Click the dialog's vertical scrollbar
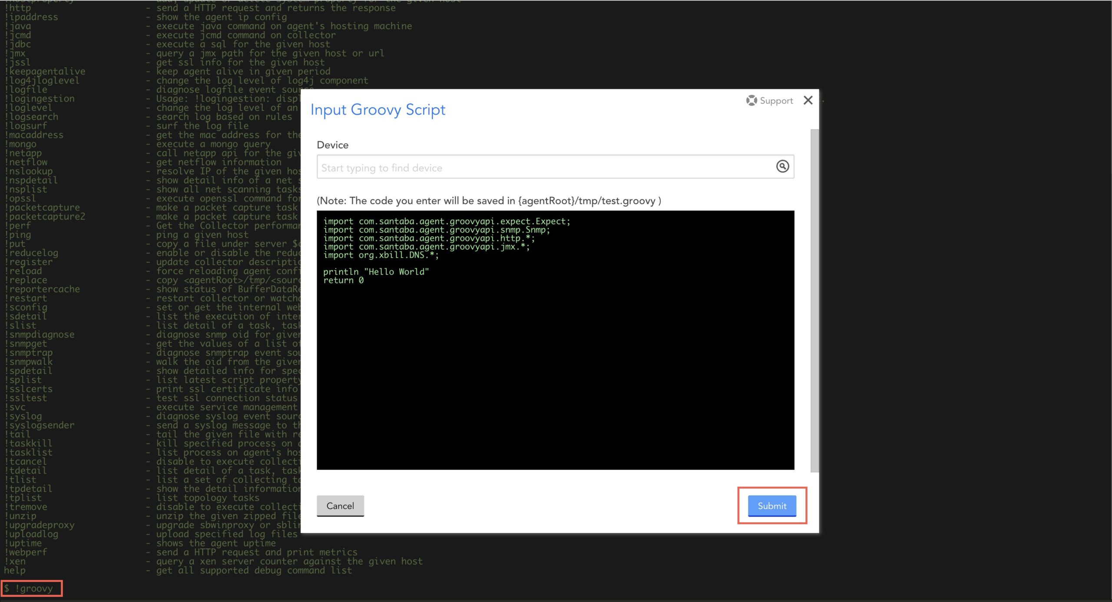Screen dimensions: 1112x602 point(814,304)
